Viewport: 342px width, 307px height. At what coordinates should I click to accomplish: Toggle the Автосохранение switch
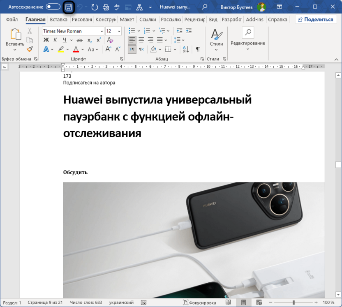[x=53, y=7]
